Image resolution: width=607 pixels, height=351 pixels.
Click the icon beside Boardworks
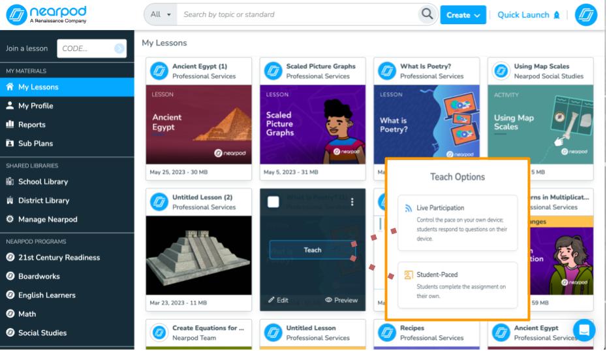pos(10,276)
